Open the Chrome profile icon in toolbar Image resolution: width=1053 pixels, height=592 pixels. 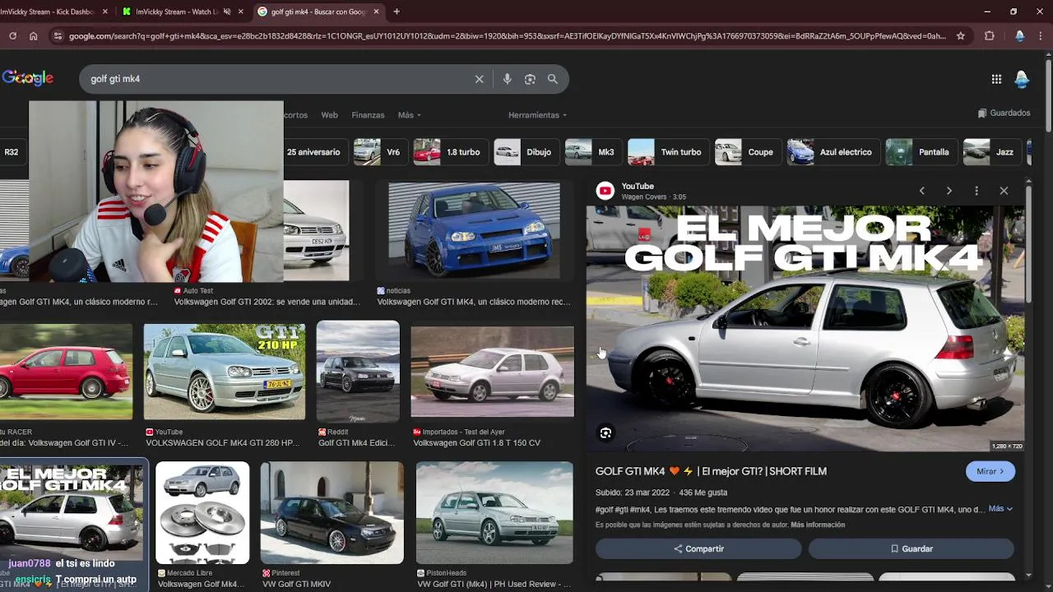(x=1020, y=36)
